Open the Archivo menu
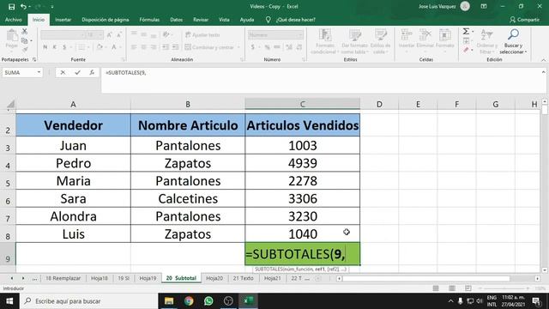Viewport: 549px width, 309px height. click(14, 20)
